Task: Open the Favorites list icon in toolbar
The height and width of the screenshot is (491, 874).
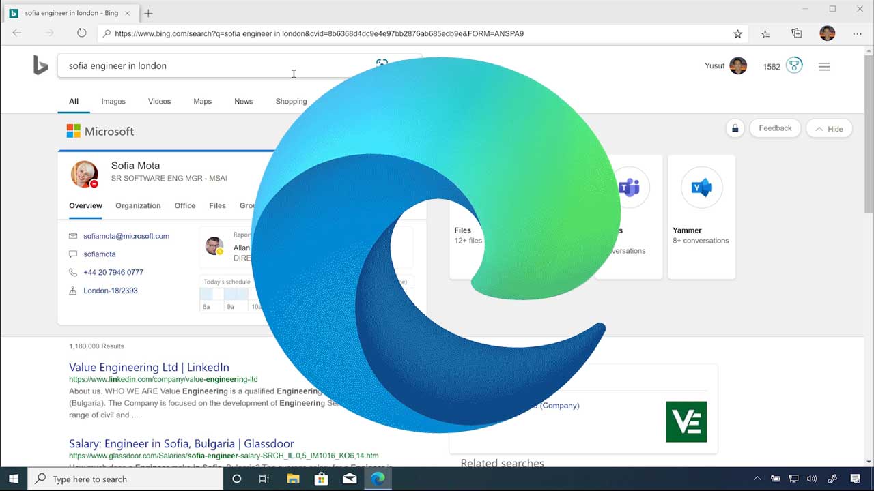Action: [x=765, y=33]
